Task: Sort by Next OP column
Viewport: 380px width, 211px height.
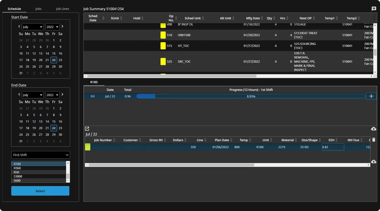Action: pos(314,18)
